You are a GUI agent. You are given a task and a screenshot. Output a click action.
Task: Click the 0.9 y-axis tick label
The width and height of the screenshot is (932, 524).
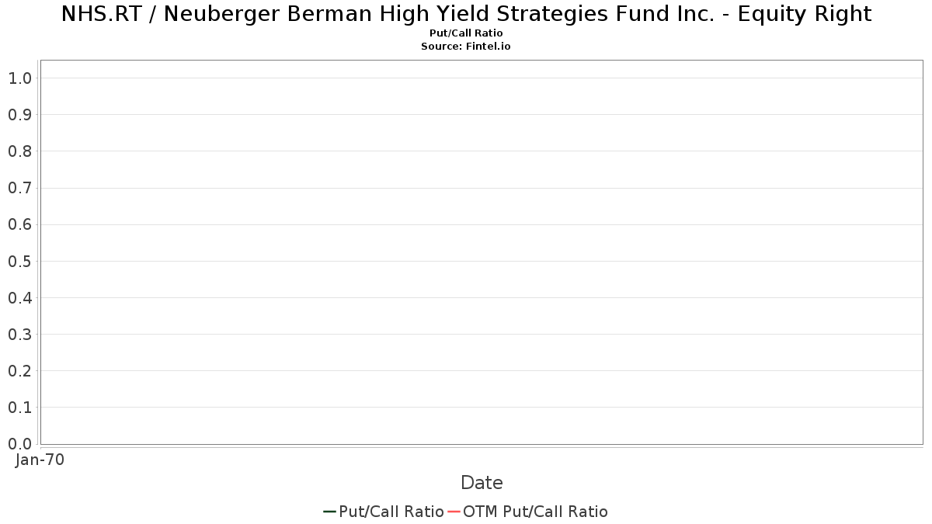[19, 114]
